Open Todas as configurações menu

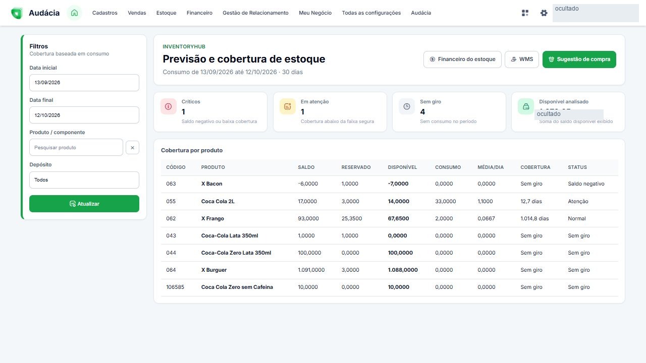coord(371,13)
